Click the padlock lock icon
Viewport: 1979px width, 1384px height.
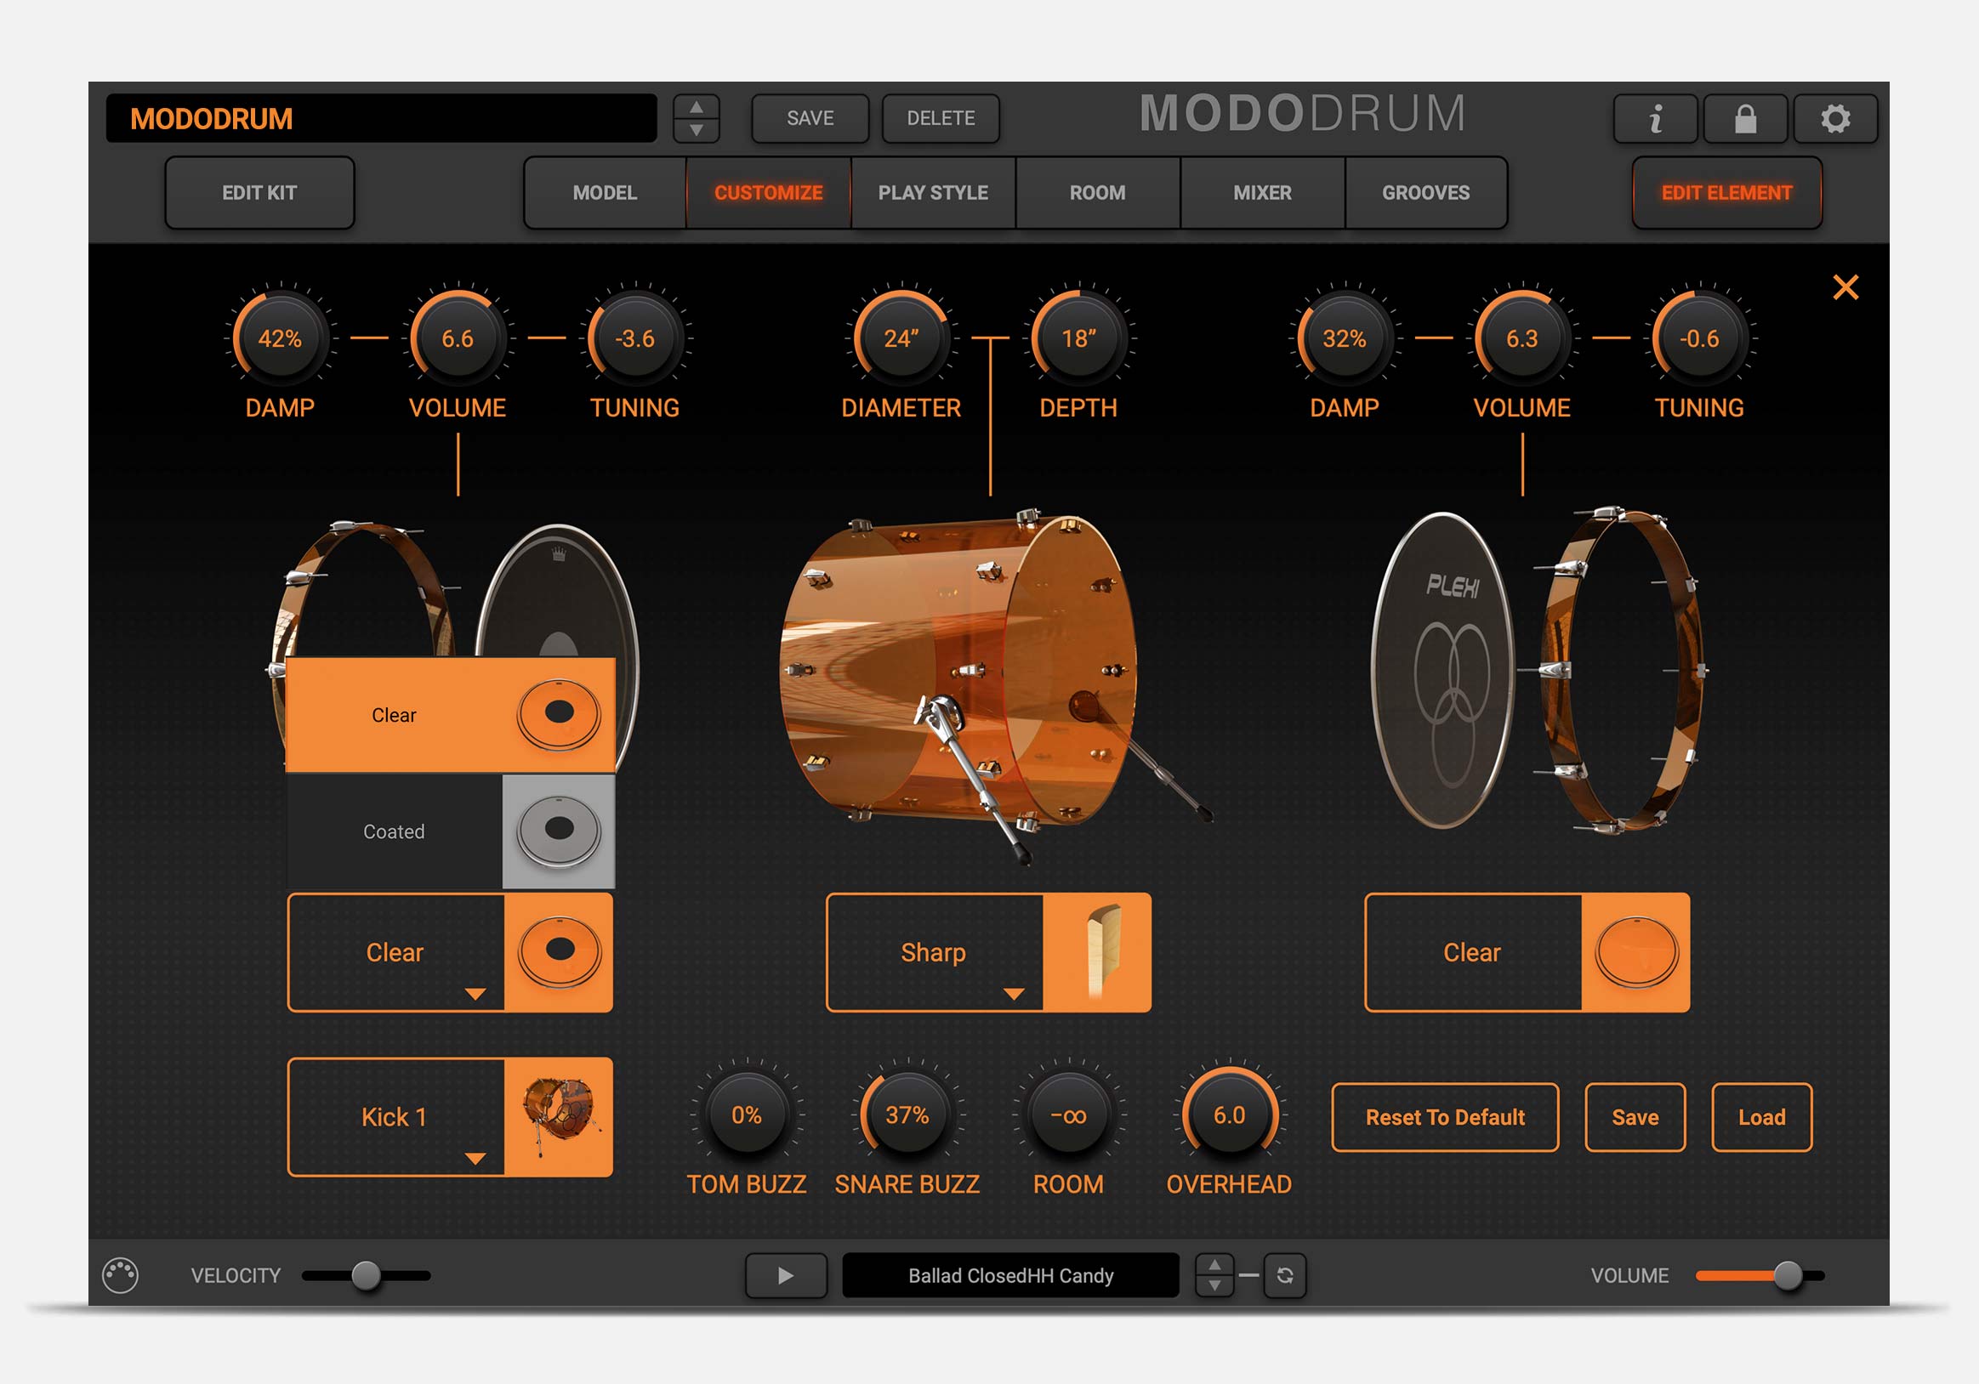point(1745,119)
